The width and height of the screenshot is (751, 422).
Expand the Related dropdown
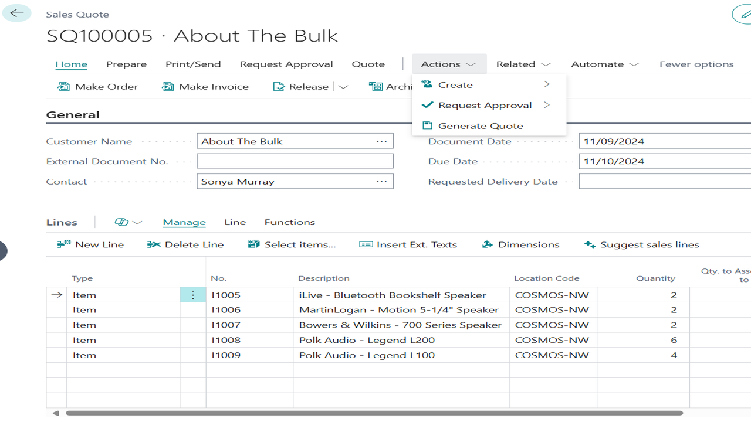pyautogui.click(x=524, y=64)
